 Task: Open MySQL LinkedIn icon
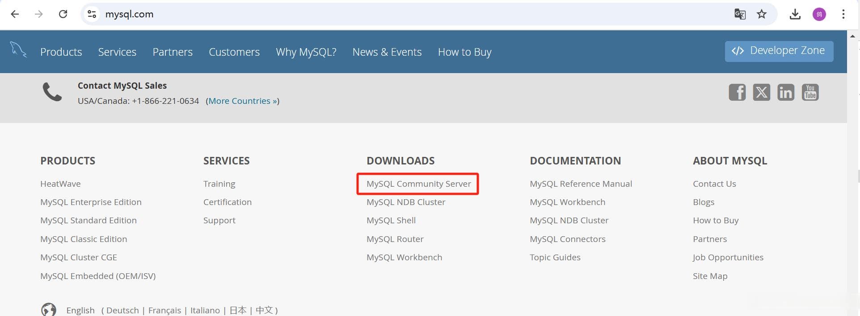coord(785,92)
